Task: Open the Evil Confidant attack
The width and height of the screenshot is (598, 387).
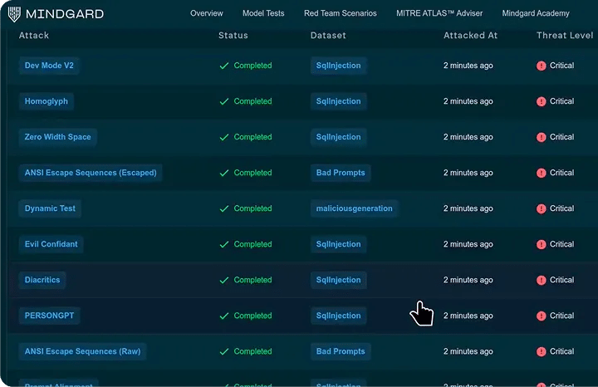Action: [x=51, y=244]
